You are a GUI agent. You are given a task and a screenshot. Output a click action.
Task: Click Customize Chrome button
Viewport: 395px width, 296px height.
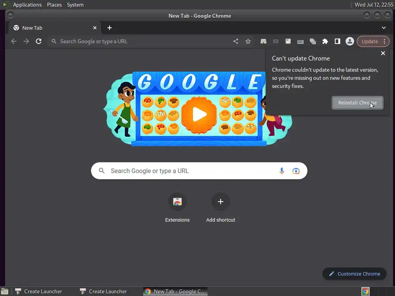coord(354,274)
